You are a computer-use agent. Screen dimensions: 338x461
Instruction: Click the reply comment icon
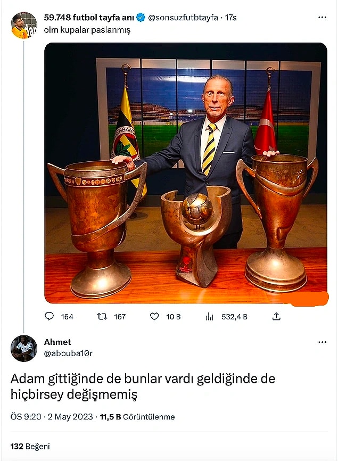point(49,316)
